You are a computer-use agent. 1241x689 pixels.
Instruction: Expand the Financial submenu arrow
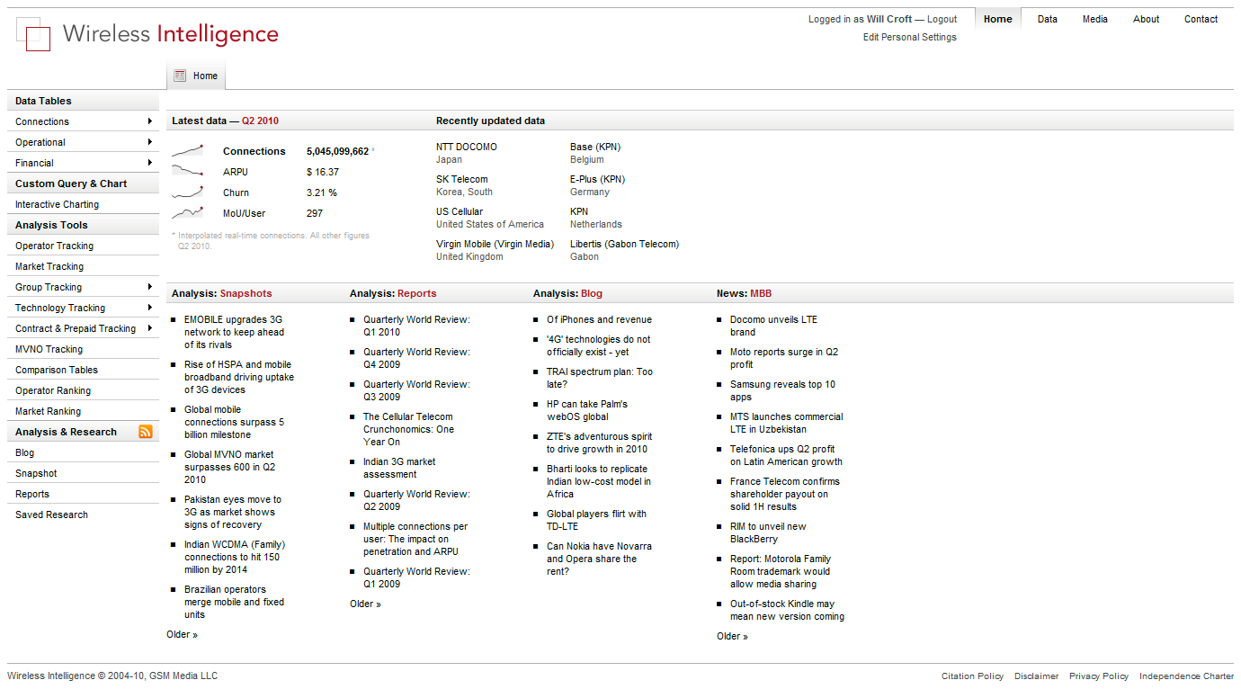(x=149, y=163)
